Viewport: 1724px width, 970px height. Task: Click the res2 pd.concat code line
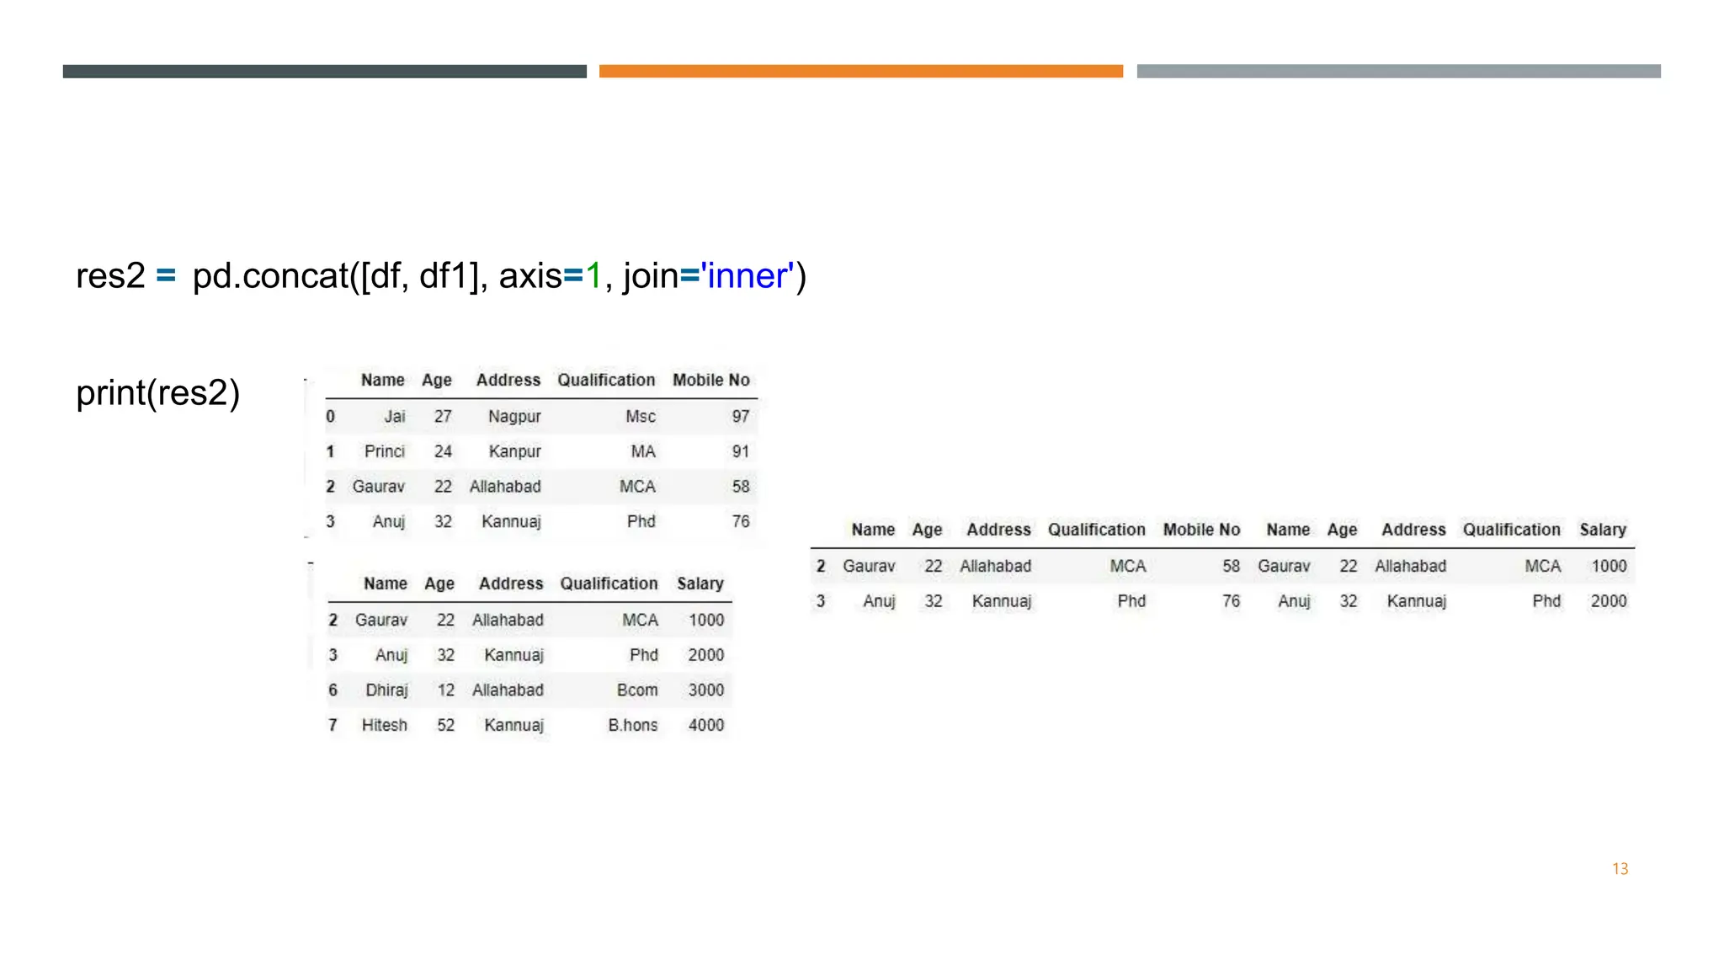click(x=440, y=276)
